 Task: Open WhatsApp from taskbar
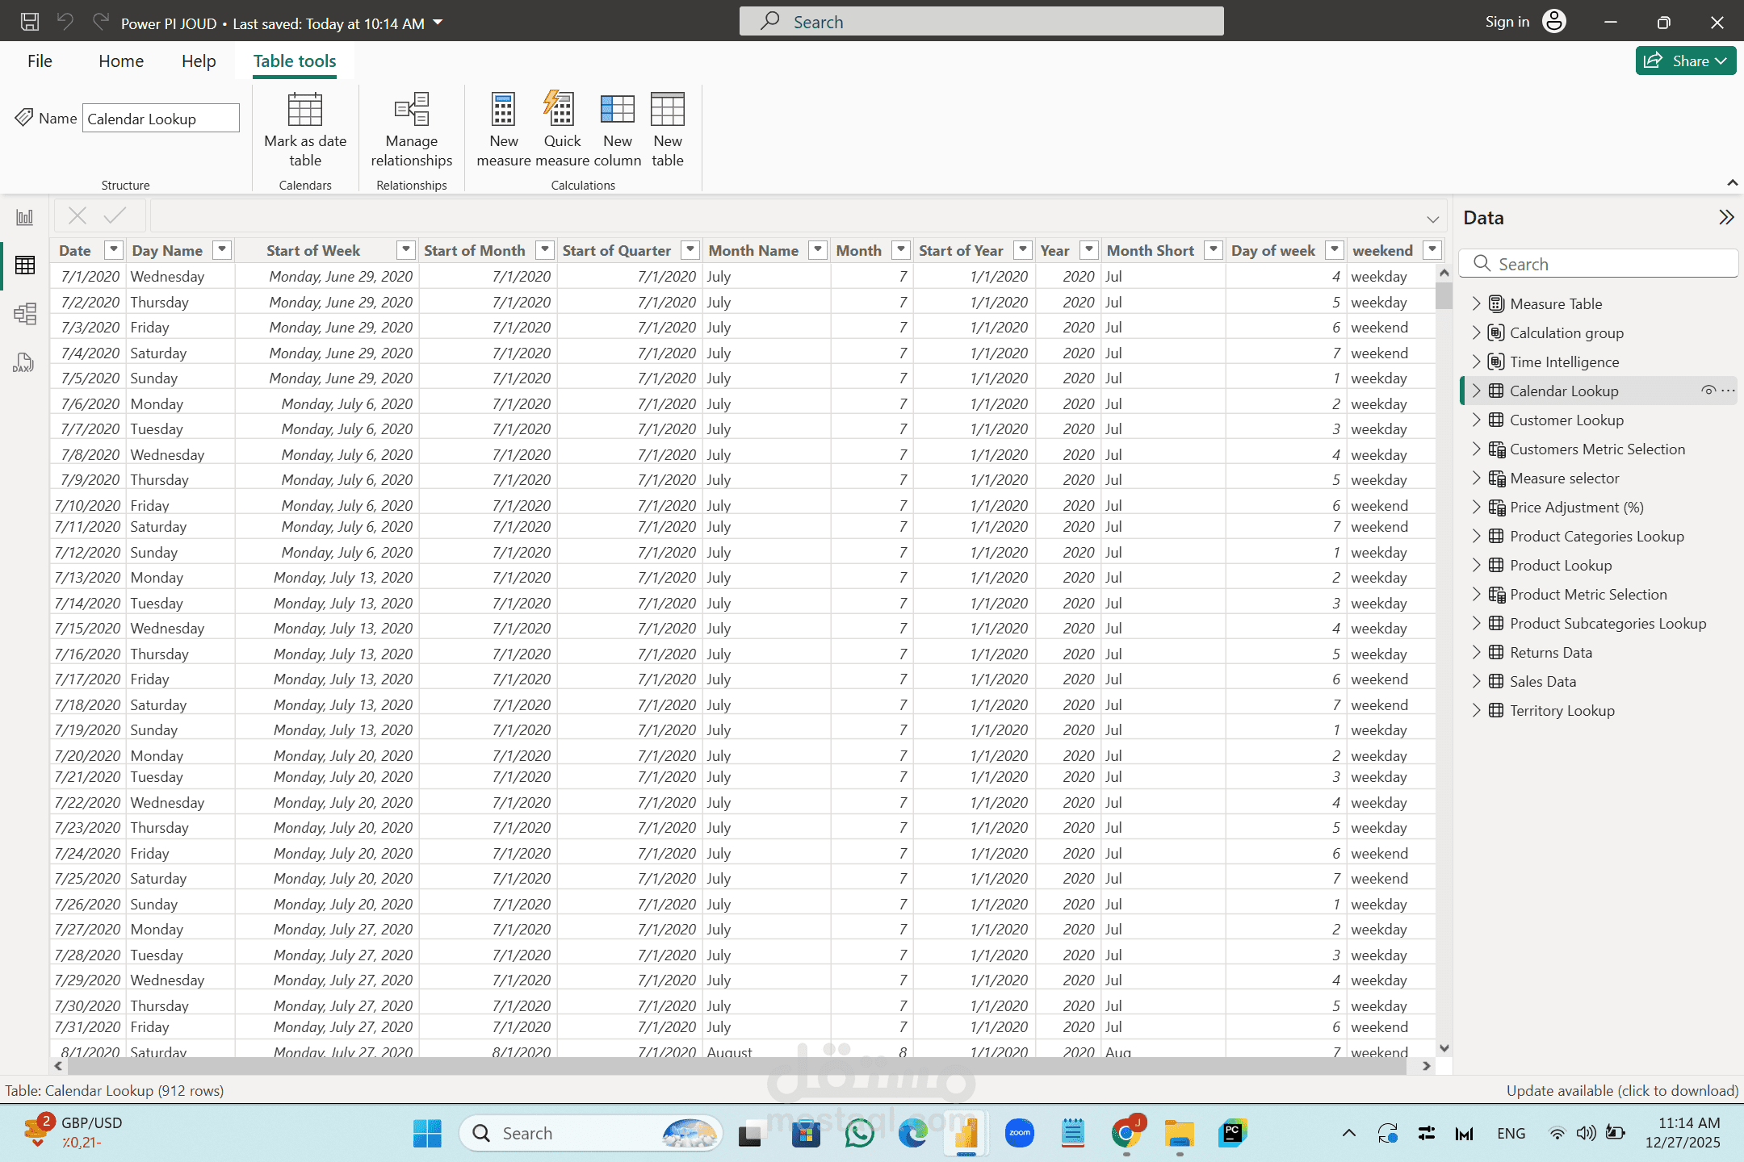(859, 1133)
